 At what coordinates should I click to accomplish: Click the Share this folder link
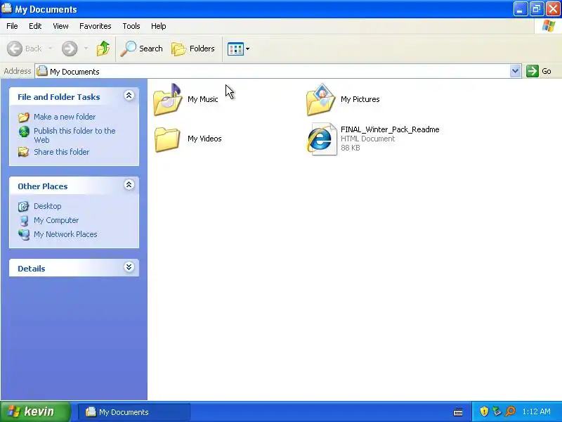pyautogui.click(x=61, y=152)
